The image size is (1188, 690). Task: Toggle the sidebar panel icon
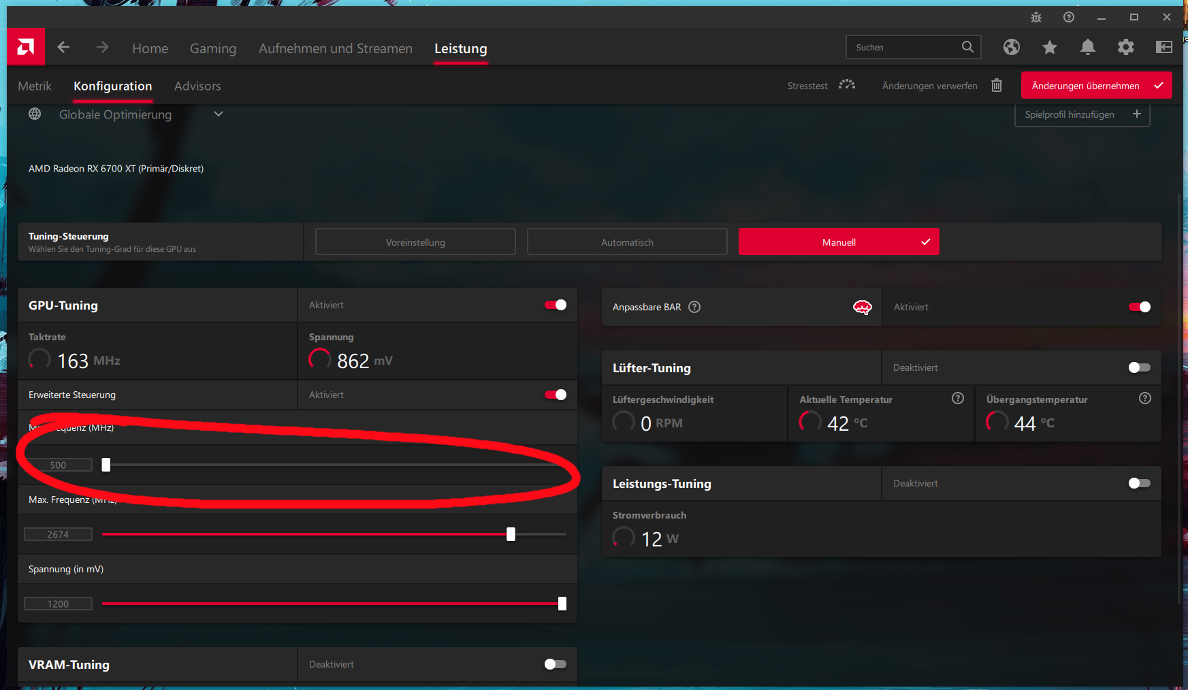1164,47
